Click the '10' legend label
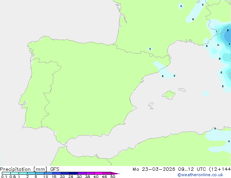The image size is (231, 178). (x=46, y=177)
